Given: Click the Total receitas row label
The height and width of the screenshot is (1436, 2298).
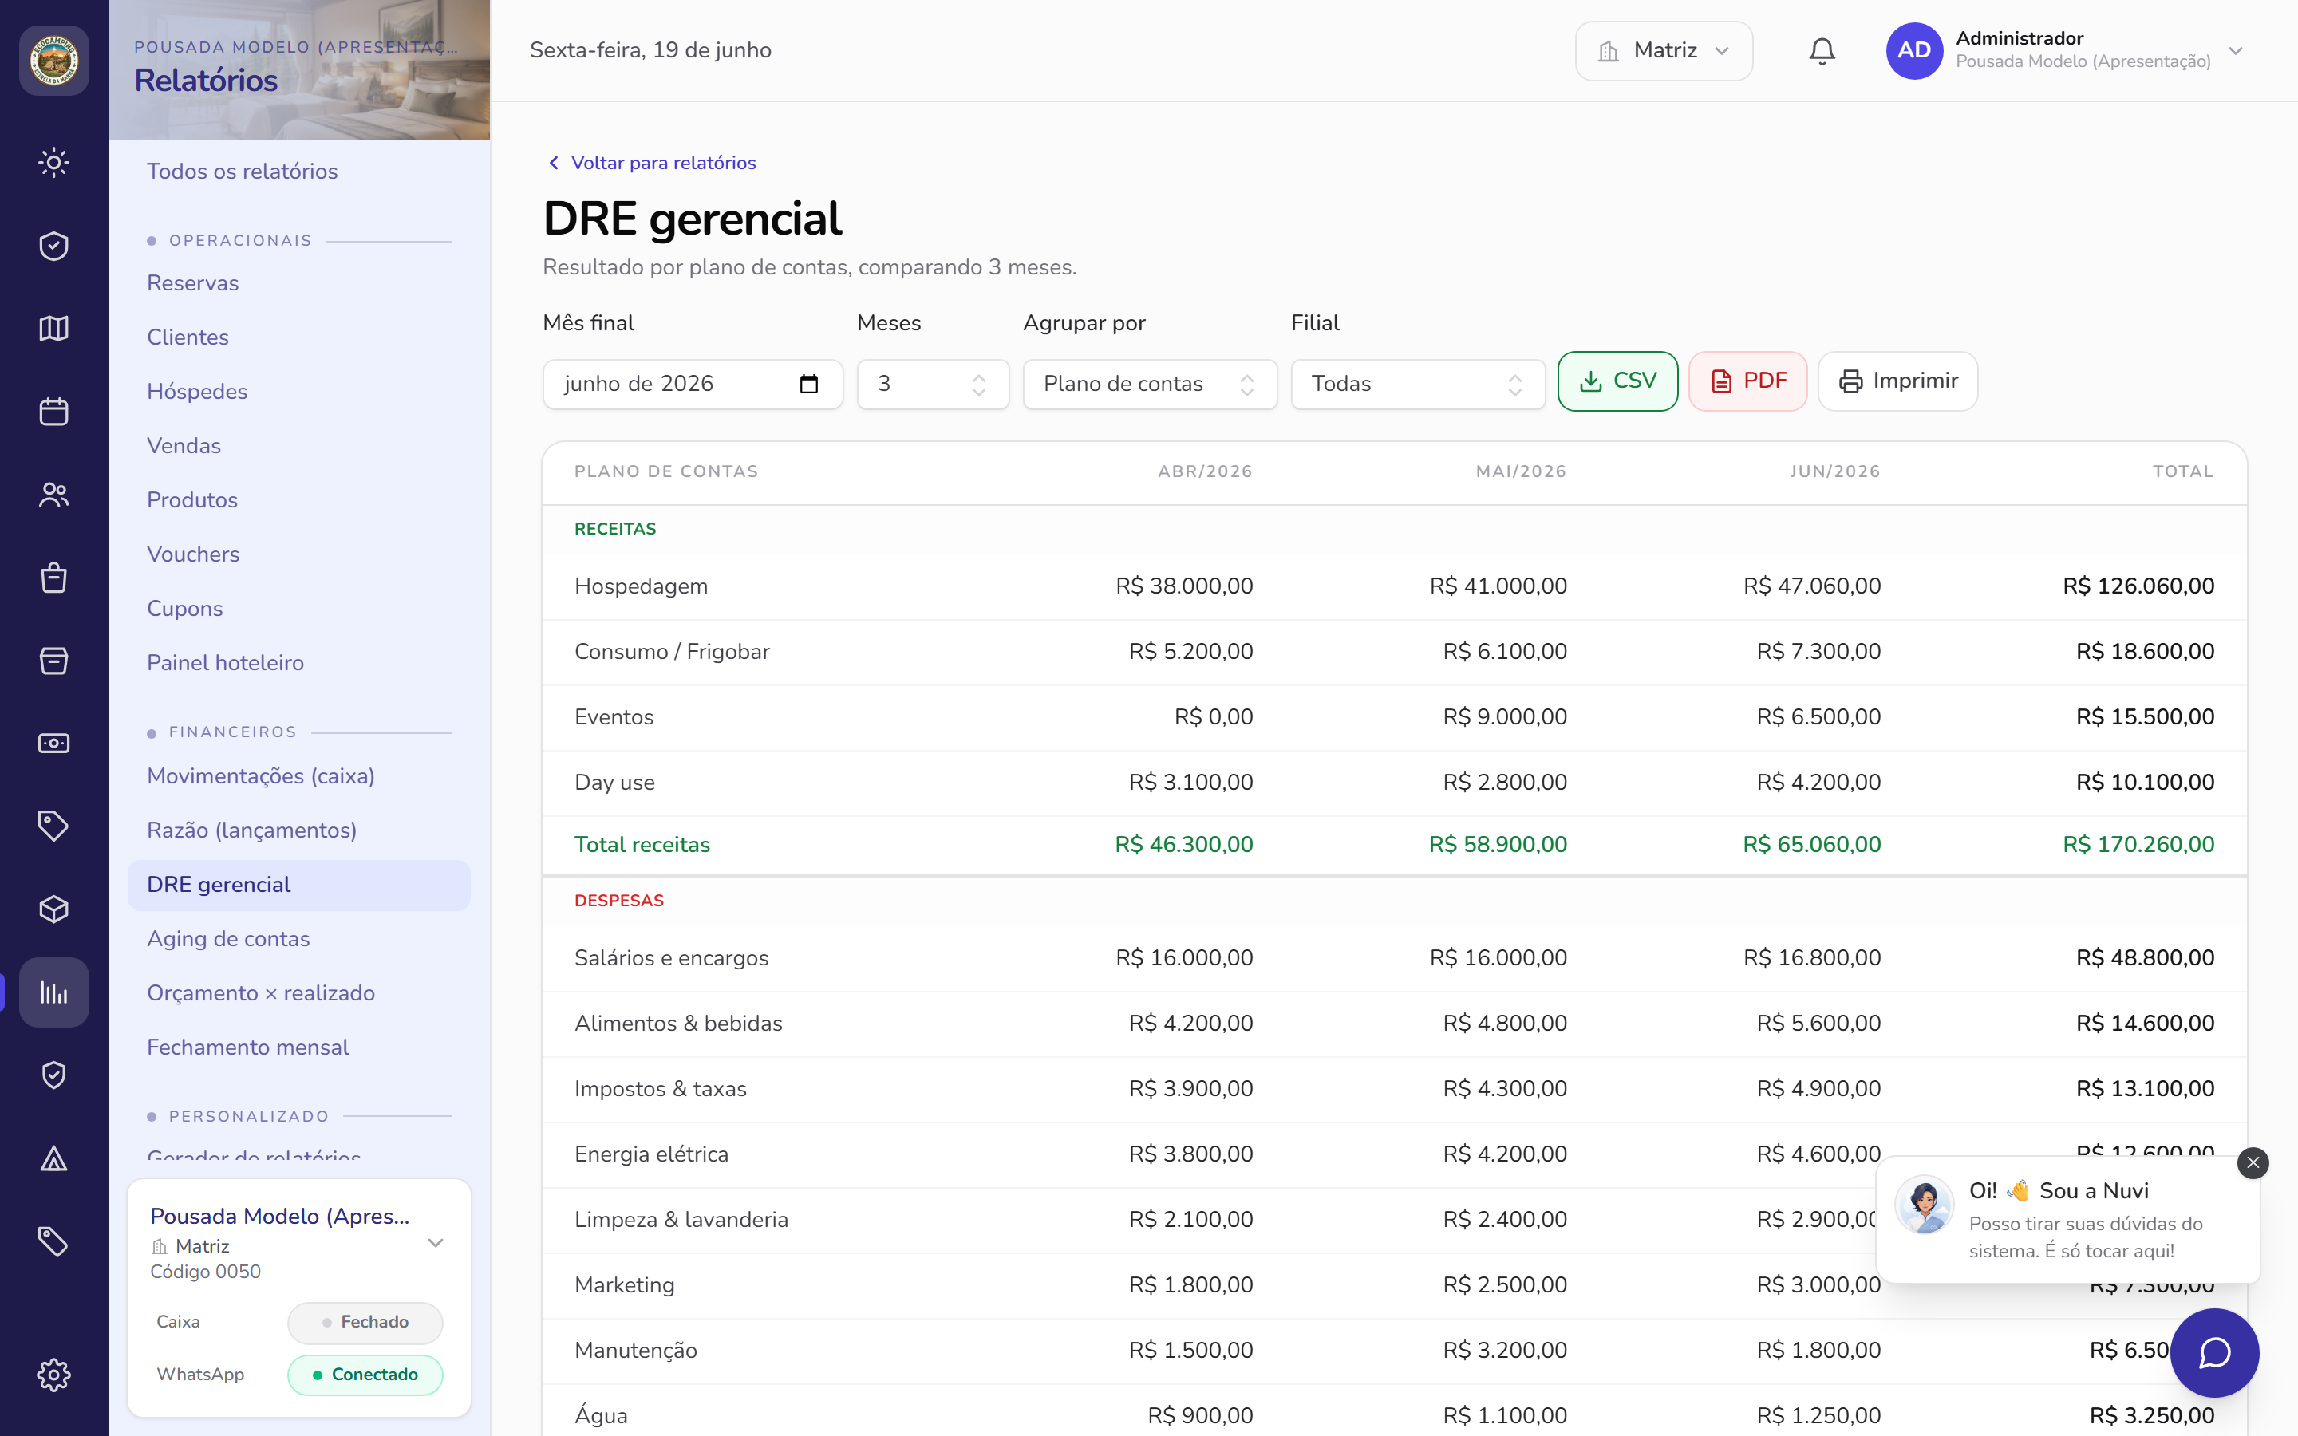Looking at the screenshot, I should pos(642,844).
